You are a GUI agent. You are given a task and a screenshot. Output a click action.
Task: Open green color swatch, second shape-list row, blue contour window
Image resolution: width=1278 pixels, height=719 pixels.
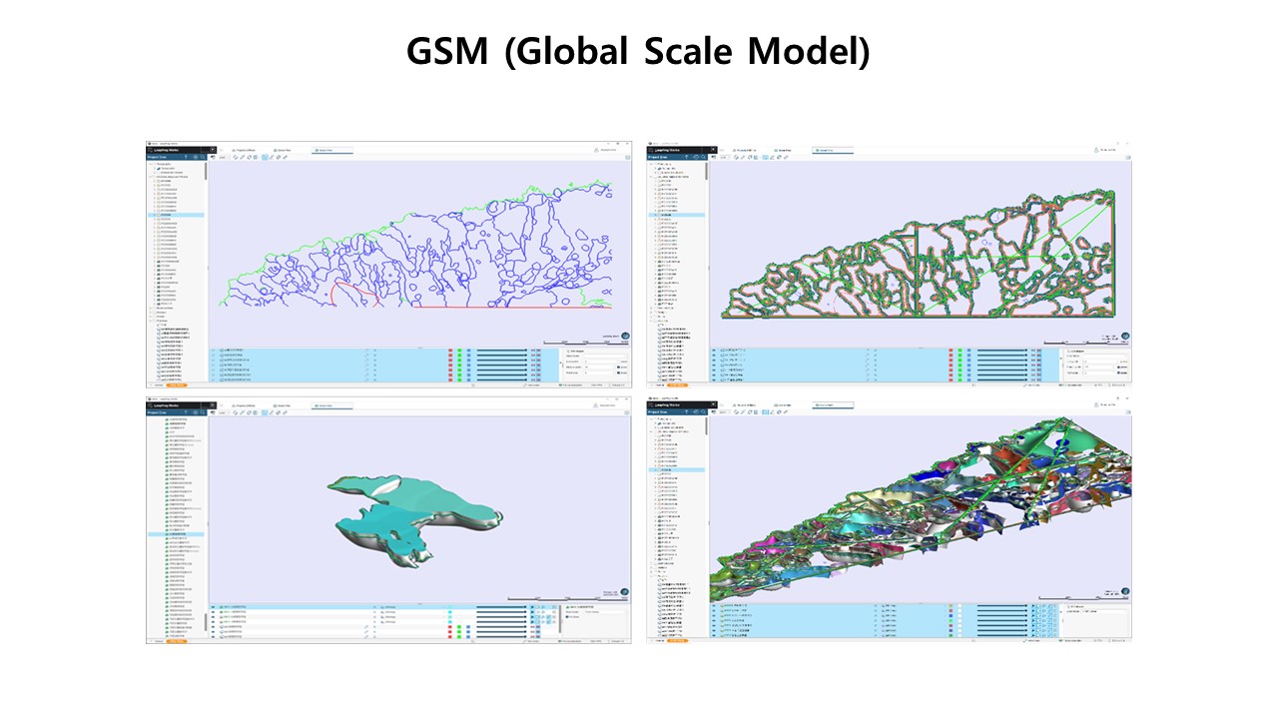coord(459,356)
